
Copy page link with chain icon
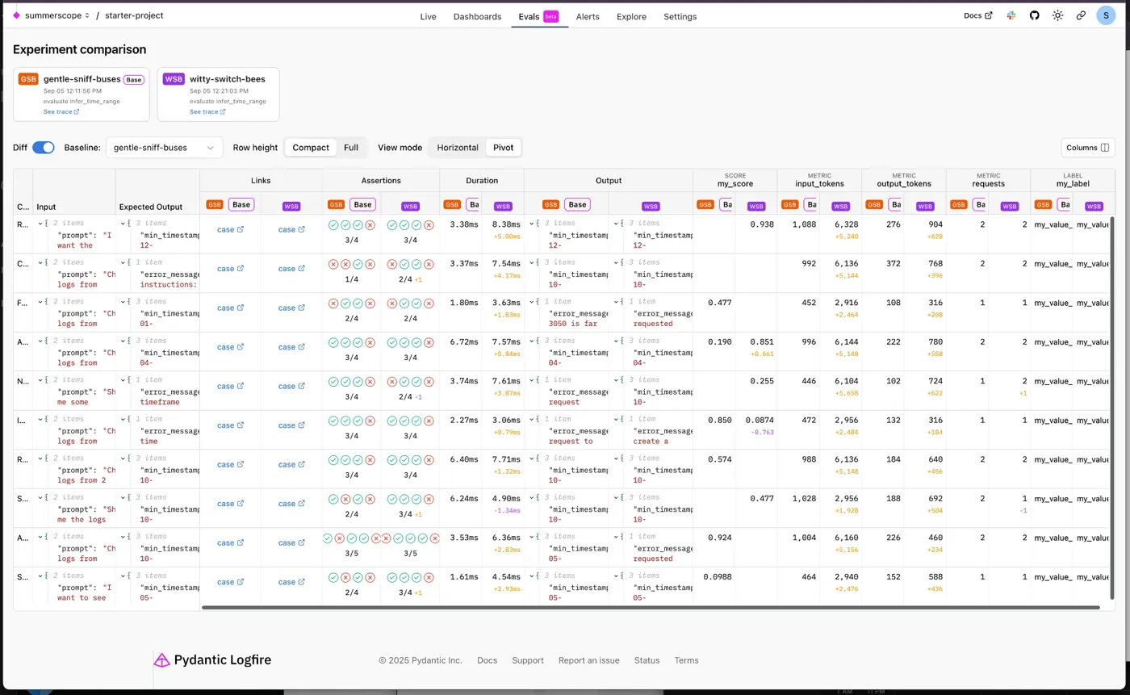(1081, 15)
